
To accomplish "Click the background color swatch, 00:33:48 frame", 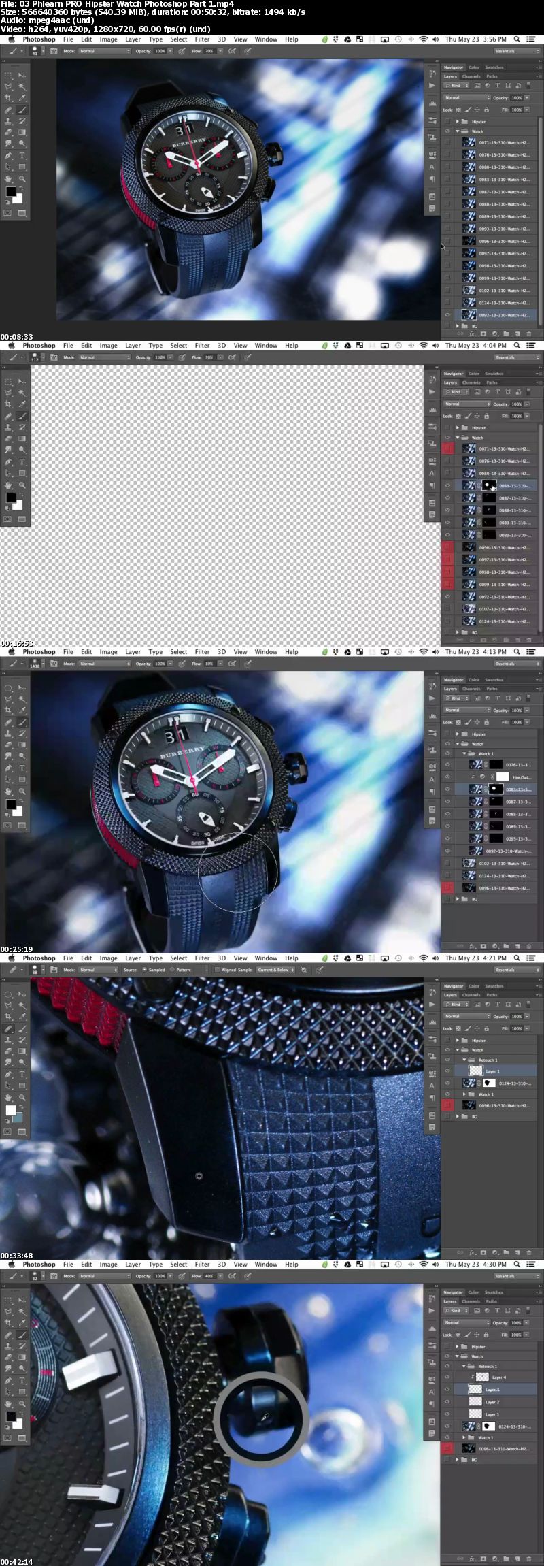I will 17,1117.
